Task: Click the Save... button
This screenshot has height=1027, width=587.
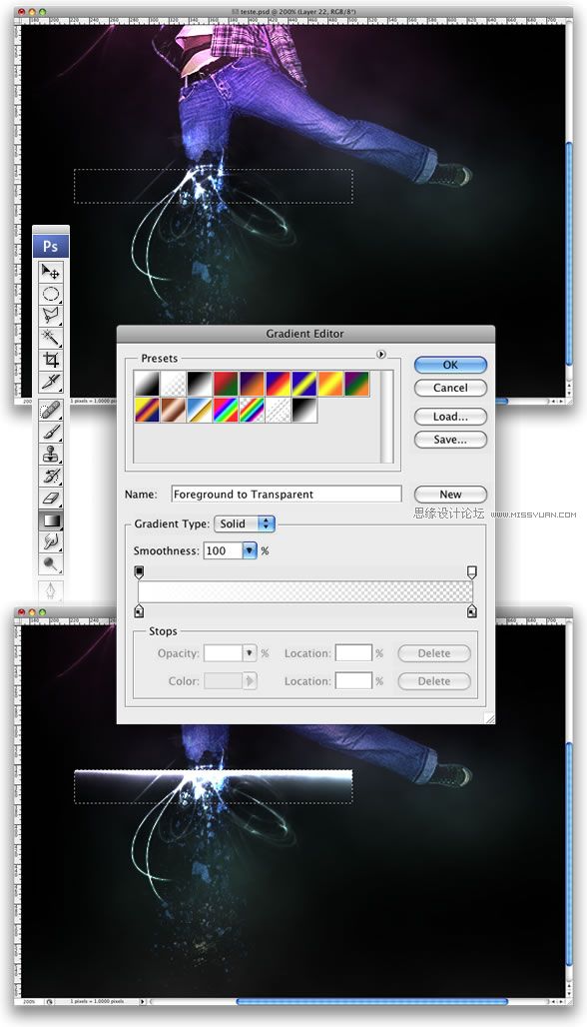Action: pyautogui.click(x=450, y=440)
